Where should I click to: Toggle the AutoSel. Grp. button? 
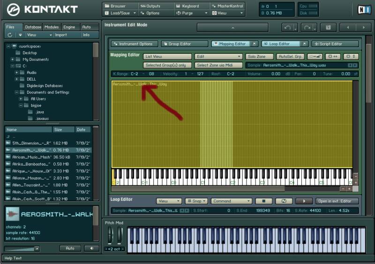click(290, 57)
